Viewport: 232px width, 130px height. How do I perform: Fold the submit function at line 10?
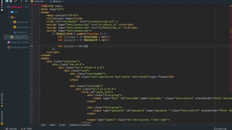coord(40,34)
